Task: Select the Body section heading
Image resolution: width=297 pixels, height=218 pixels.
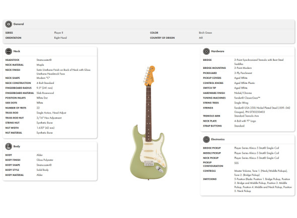Action: point(17,146)
